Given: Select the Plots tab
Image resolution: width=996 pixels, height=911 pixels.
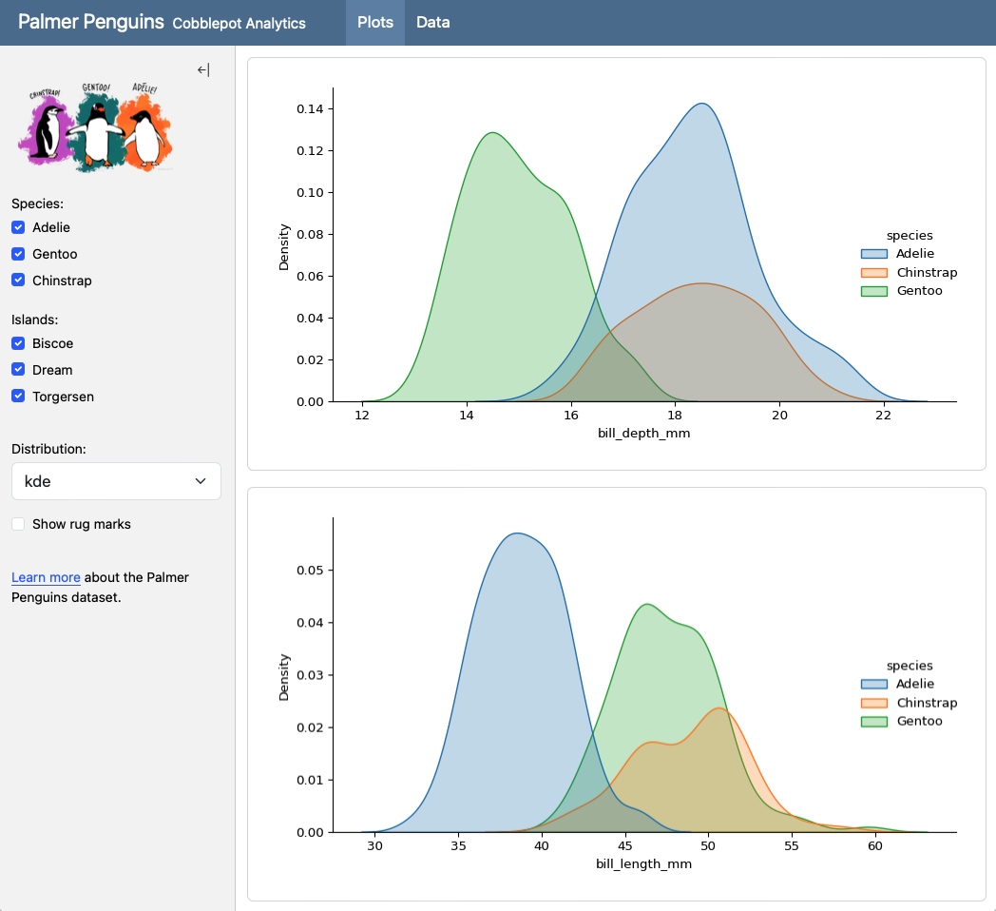Looking at the screenshot, I should [x=375, y=22].
